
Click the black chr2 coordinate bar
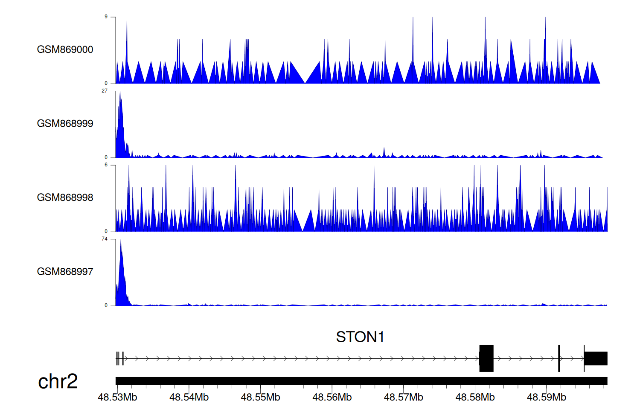pos(361,381)
